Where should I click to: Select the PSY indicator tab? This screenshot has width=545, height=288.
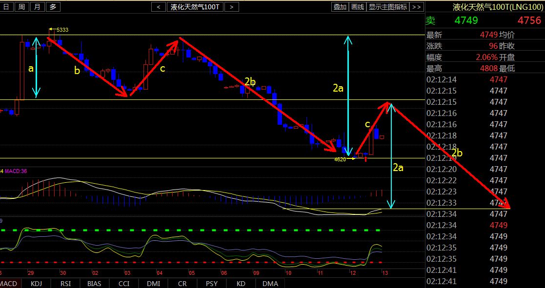pos(212,284)
